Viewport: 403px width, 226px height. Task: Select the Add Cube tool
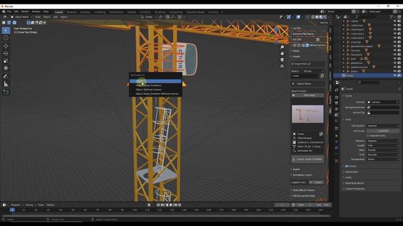[6, 92]
